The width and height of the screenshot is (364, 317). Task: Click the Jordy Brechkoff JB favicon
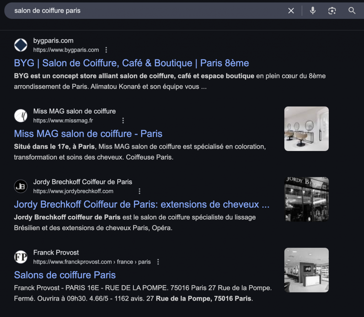[21, 186]
